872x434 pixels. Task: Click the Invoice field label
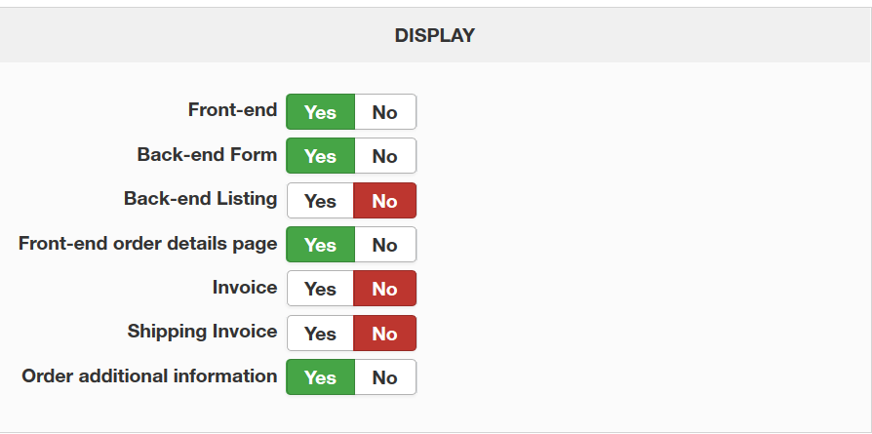(244, 288)
